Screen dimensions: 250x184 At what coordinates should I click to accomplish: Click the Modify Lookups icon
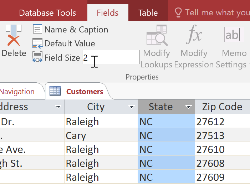coord(157,36)
